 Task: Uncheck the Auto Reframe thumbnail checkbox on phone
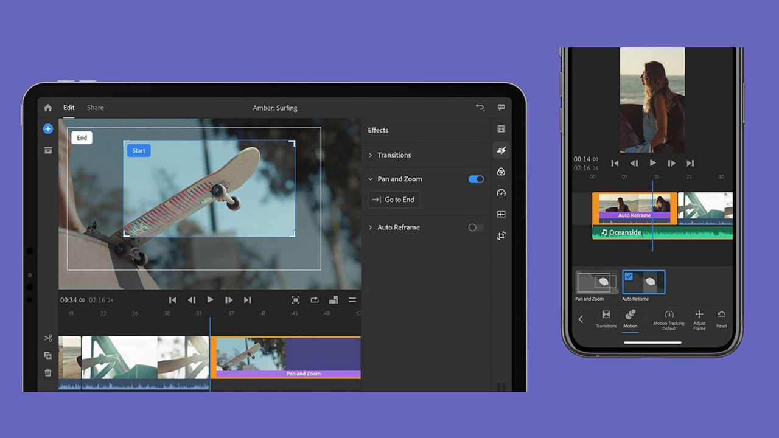[x=629, y=276]
